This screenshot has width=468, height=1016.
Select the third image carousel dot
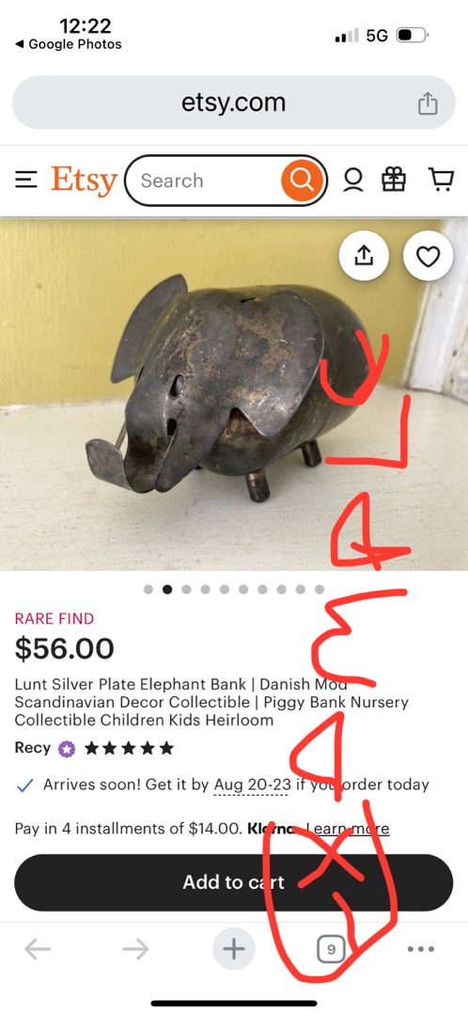point(186,590)
